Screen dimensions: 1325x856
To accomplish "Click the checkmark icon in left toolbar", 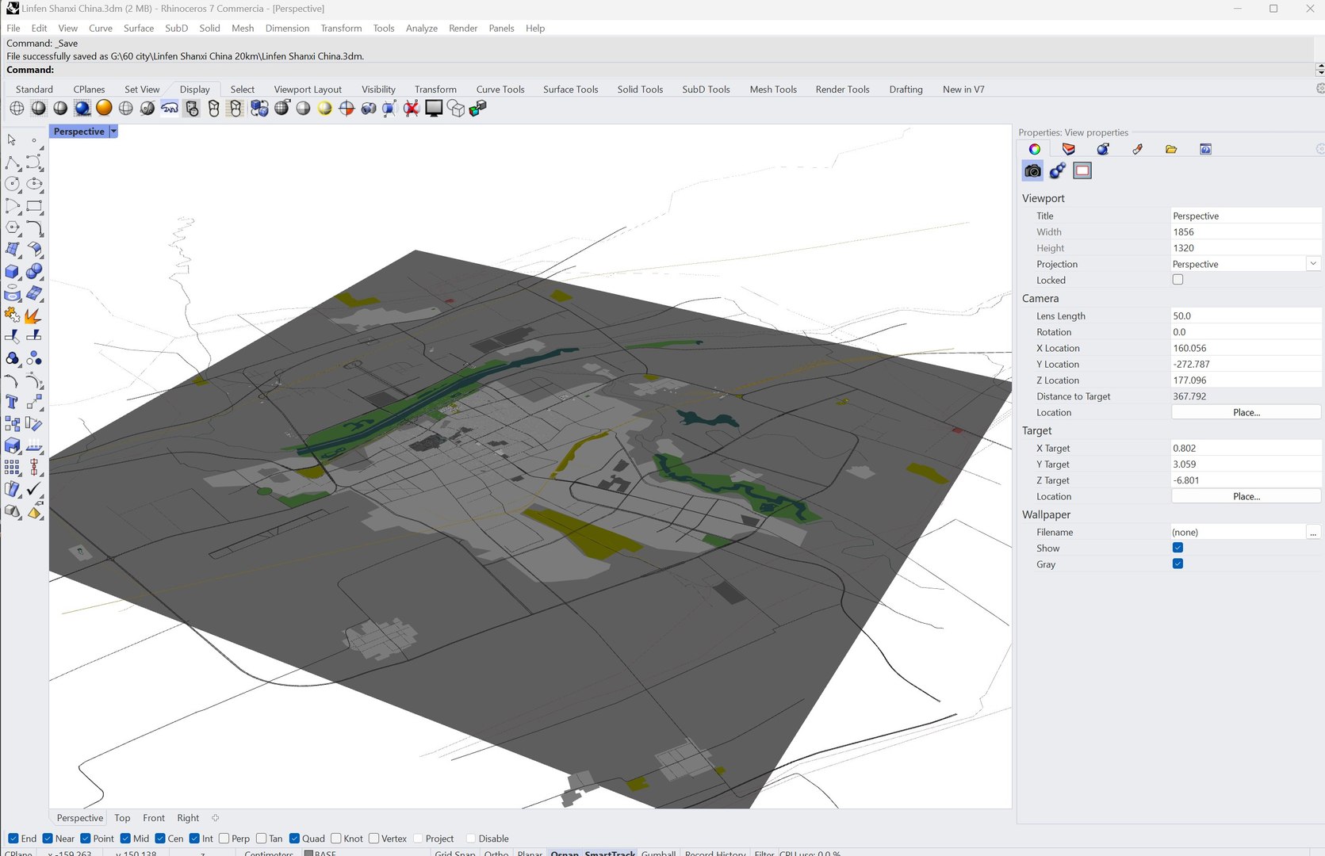I will point(34,489).
